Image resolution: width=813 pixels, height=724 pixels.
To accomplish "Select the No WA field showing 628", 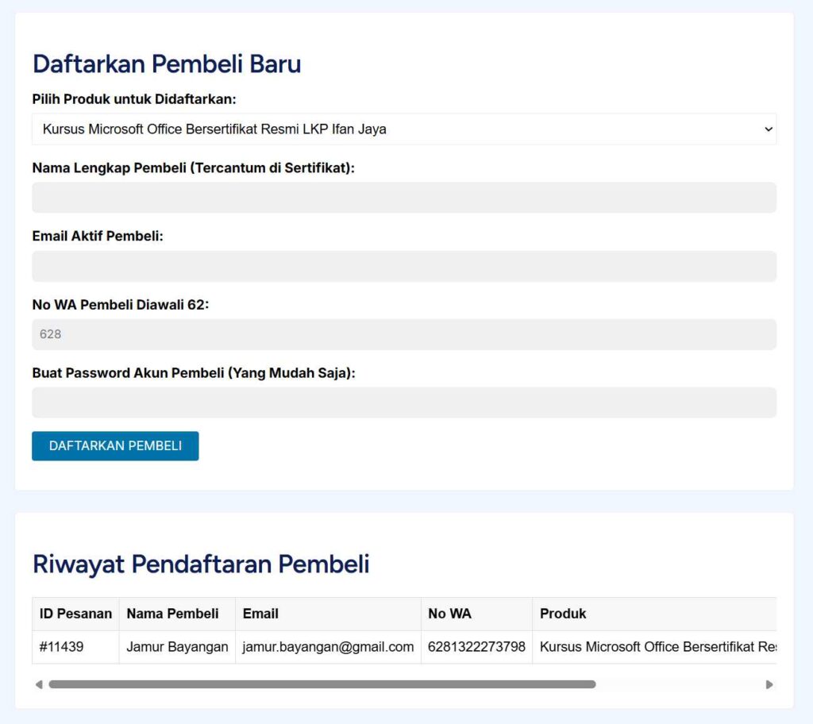I will click(x=403, y=334).
